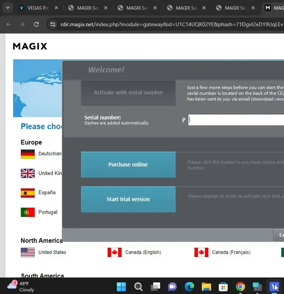The image size is (284, 294).
Task: Open the weather widget showing 45°F Cloudy
Action: pyautogui.click(x=21, y=287)
